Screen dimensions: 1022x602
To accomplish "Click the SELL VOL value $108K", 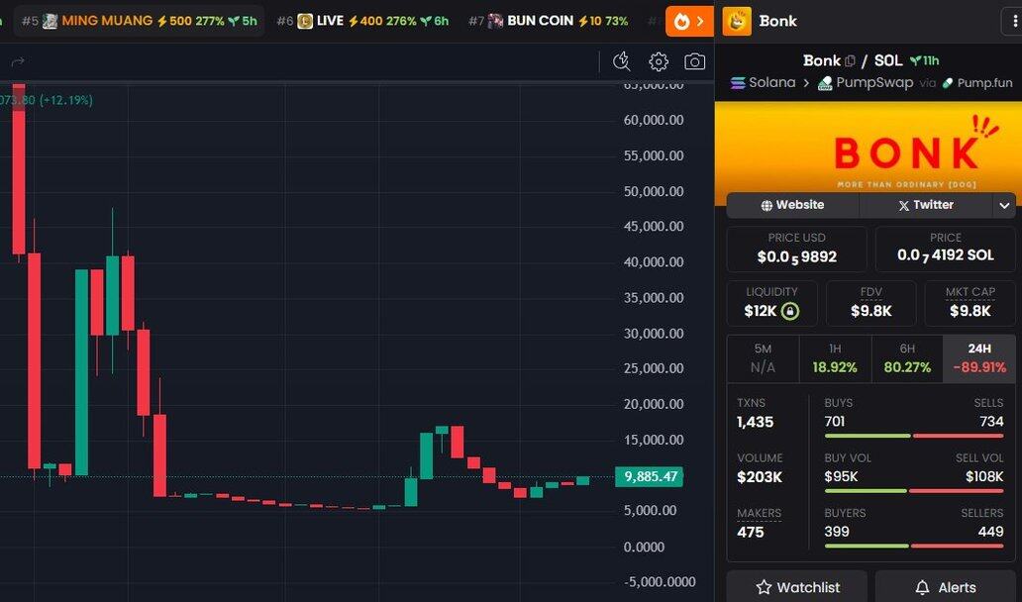I will pos(984,477).
